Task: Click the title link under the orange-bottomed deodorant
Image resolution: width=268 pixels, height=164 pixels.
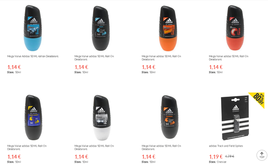Action: coord(161,58)
